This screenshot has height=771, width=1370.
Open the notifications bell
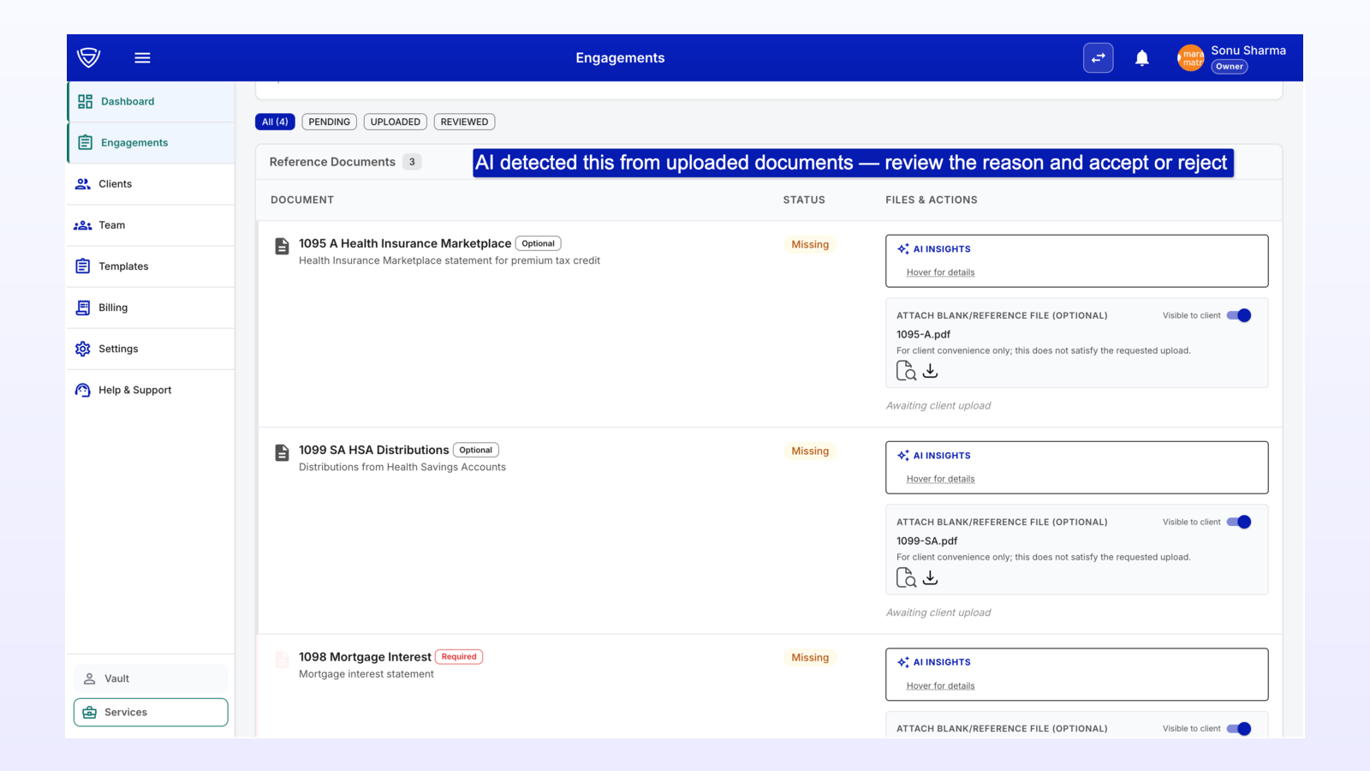click(x=1141, y=57)
